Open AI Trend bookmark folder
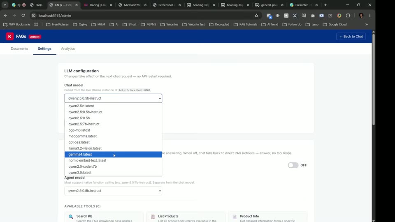The width and height of the screenshot is (395, 222). 270,24
